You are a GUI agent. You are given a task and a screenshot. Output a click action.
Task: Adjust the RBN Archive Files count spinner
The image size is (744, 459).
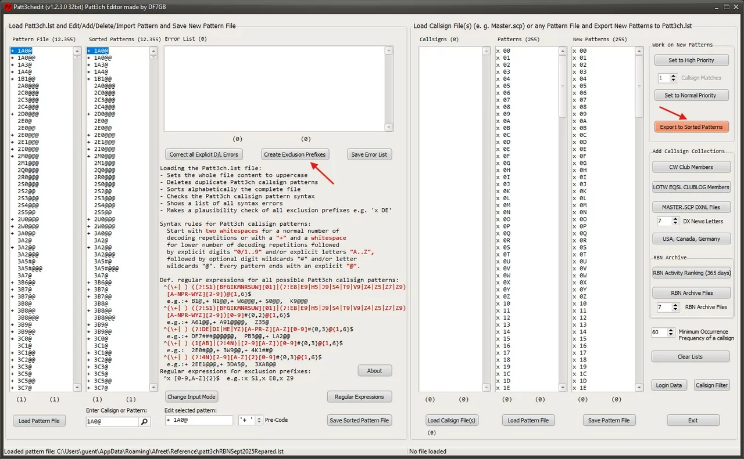(x=675, y=307)
